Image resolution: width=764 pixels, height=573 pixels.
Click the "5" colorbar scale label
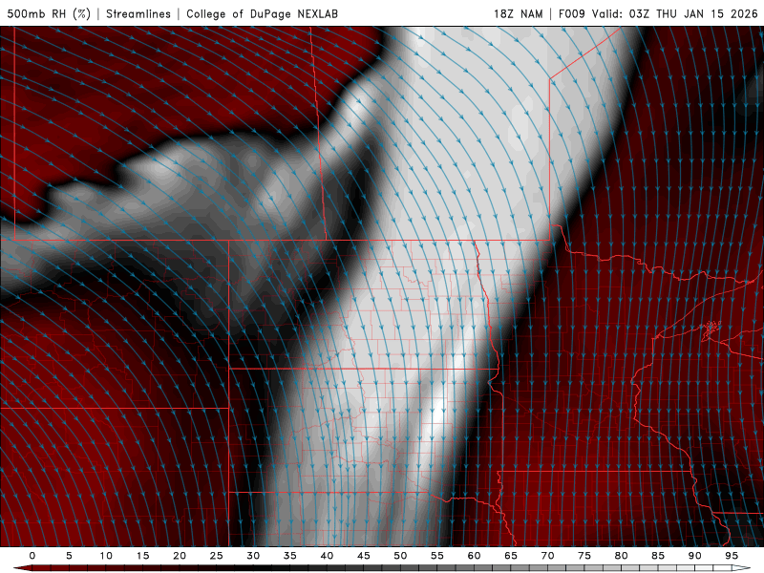(69, 556)
